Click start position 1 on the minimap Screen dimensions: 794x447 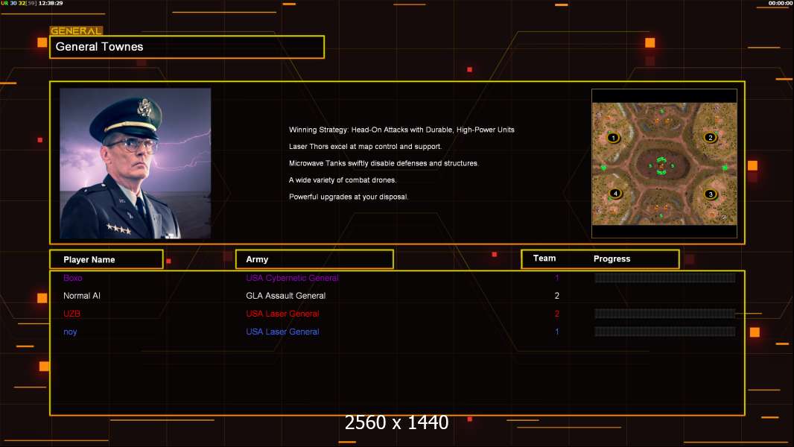[613, 138]
